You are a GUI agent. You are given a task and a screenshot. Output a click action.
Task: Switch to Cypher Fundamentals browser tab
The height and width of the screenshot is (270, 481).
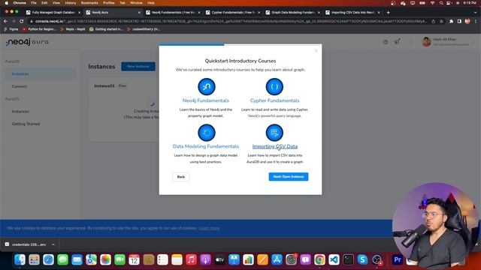pyautogui.click(x=232, y=13)
